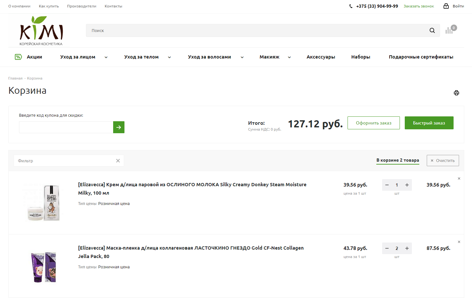Increase quantity of Donkey Steam cream

click(x=407, y=185)
